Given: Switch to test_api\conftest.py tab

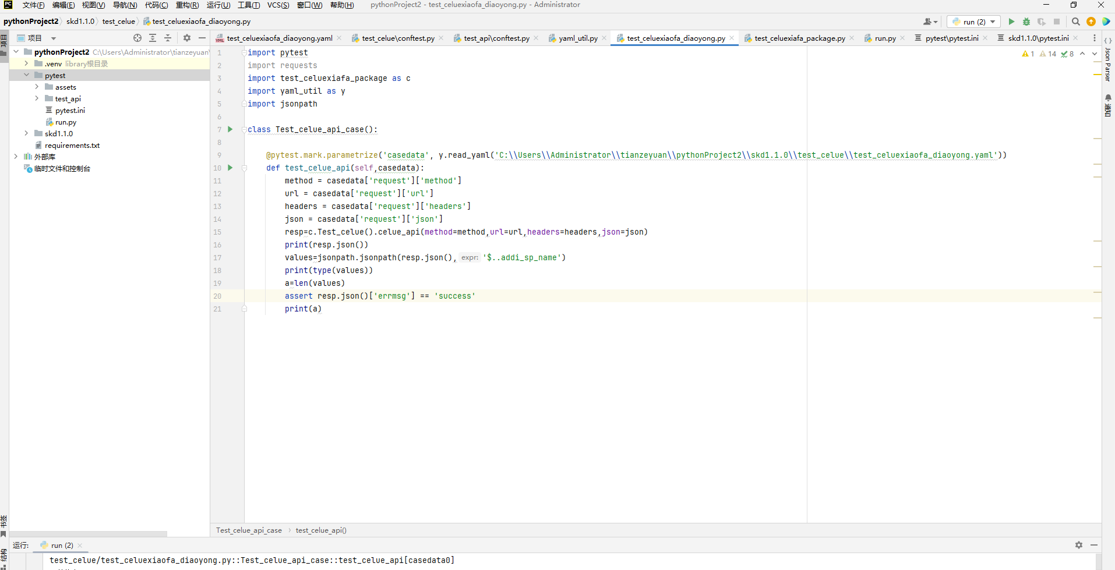Looking at the screenshot, I should coord(496,38).
